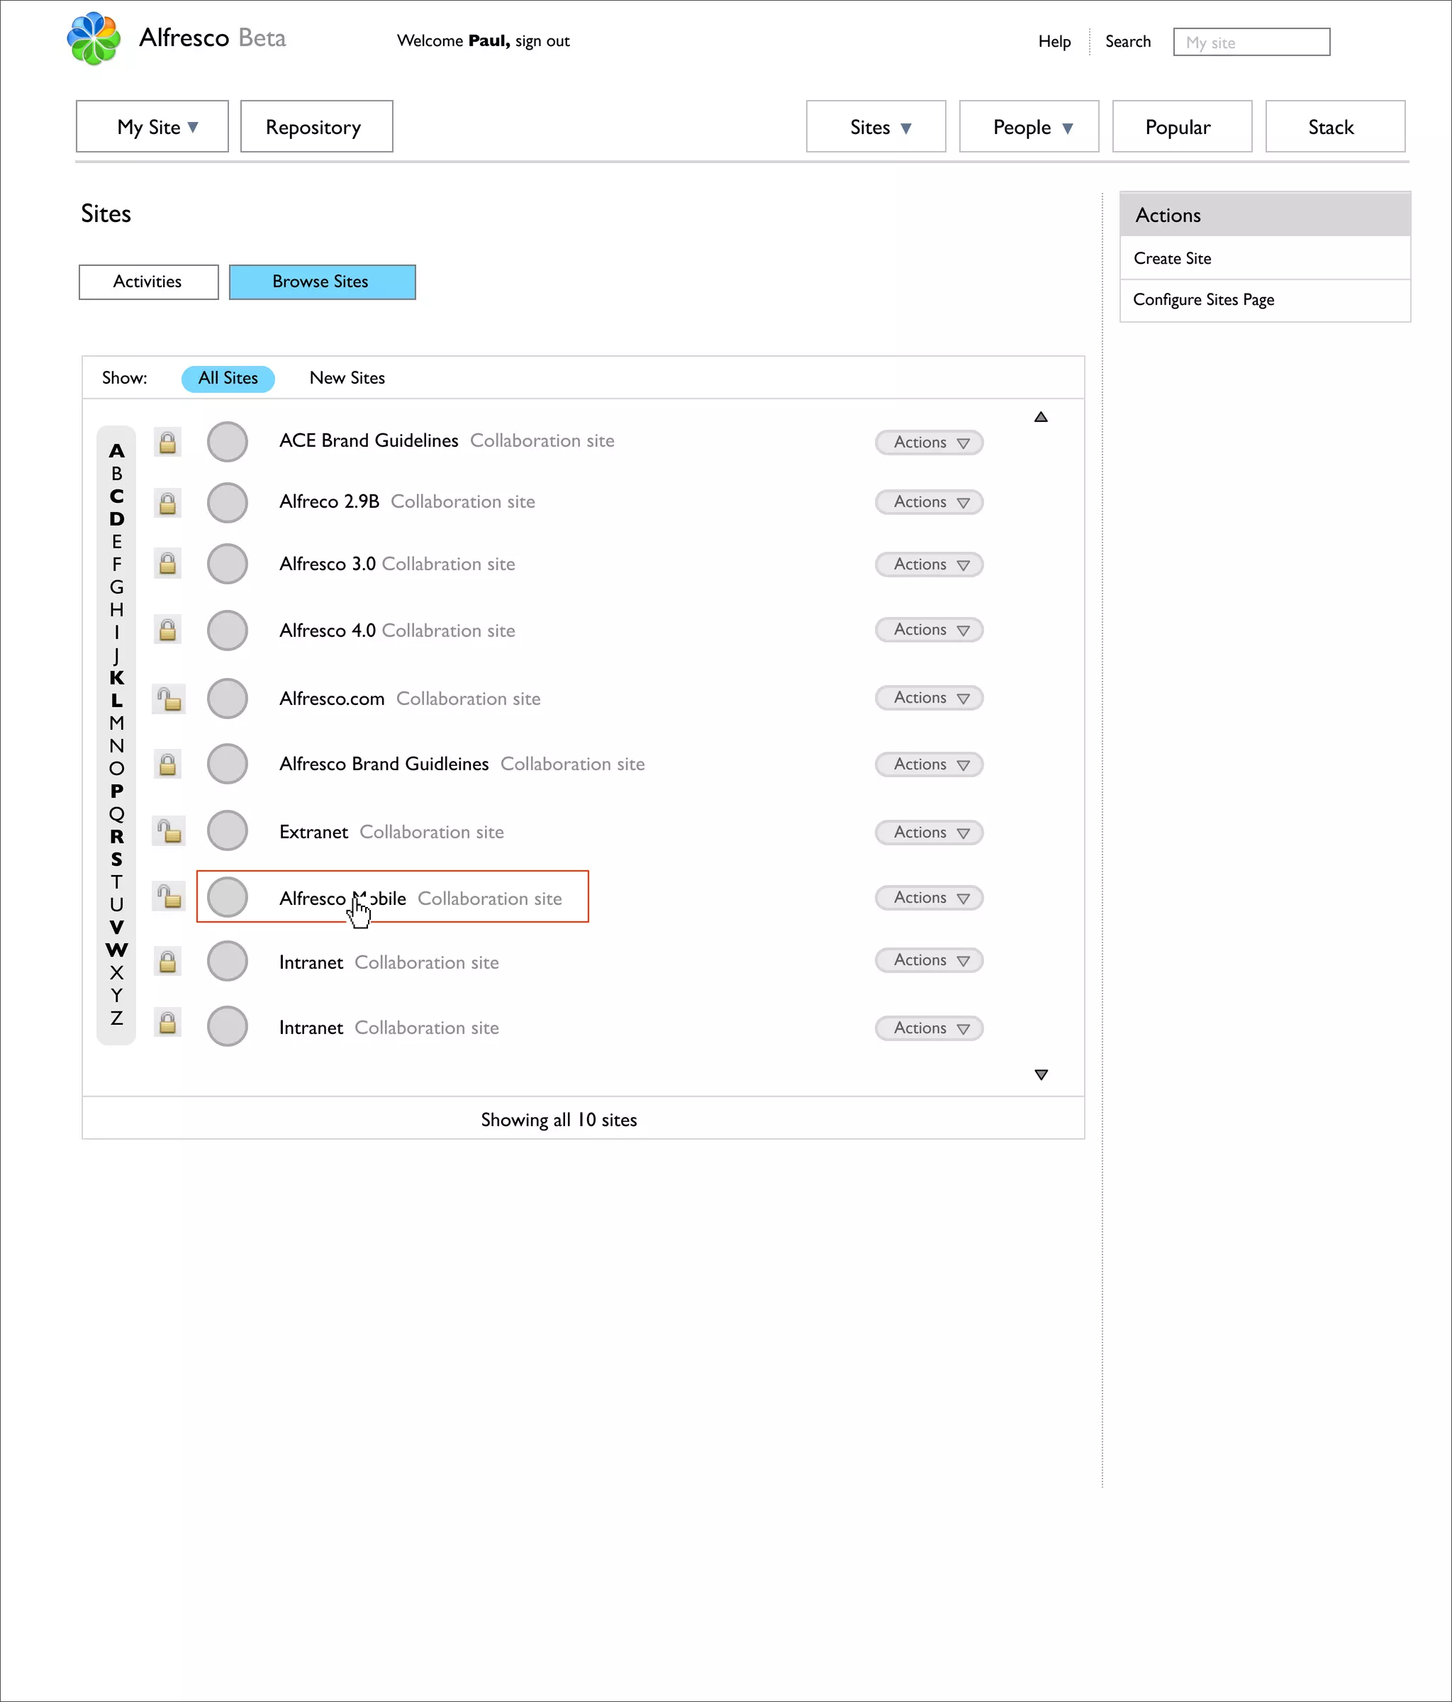Click the round avatar for ACE Brand Guidelines

pos(228,442)
